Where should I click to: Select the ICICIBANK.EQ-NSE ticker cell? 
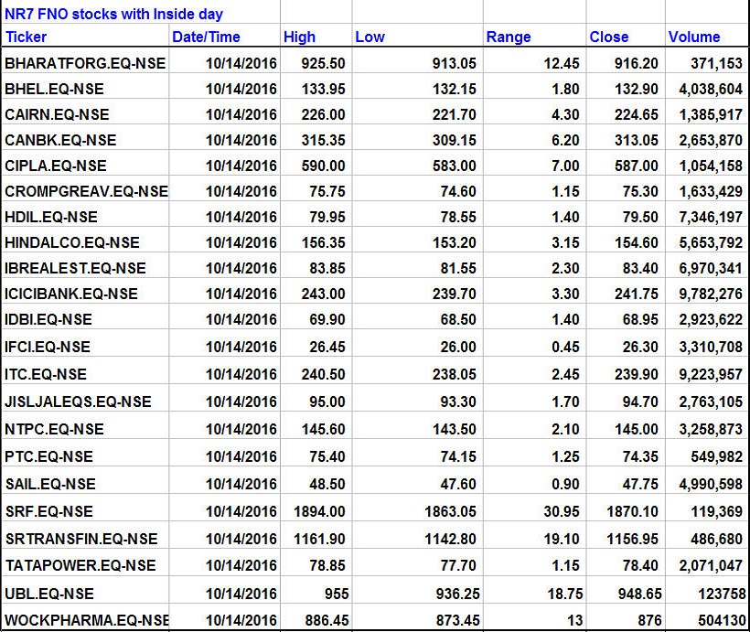(x=71, y=294)
